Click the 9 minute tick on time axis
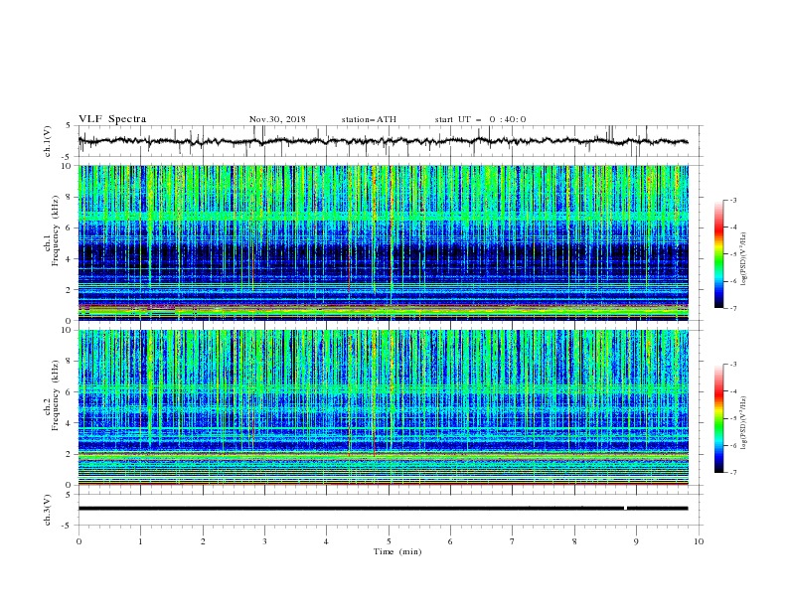This screenshot has height=608, width=787. point(636,541)
